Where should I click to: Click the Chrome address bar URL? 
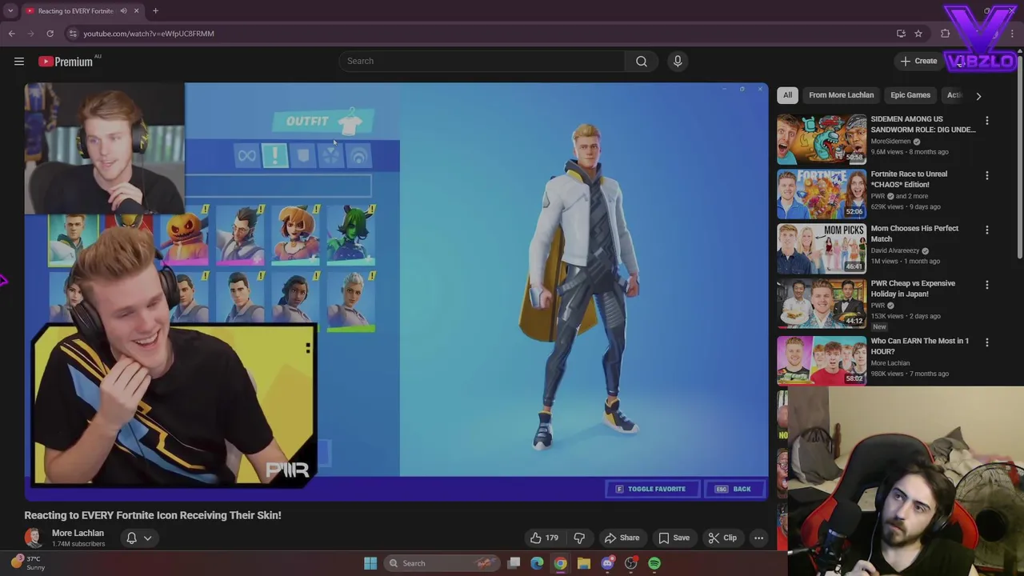(149, 34)
